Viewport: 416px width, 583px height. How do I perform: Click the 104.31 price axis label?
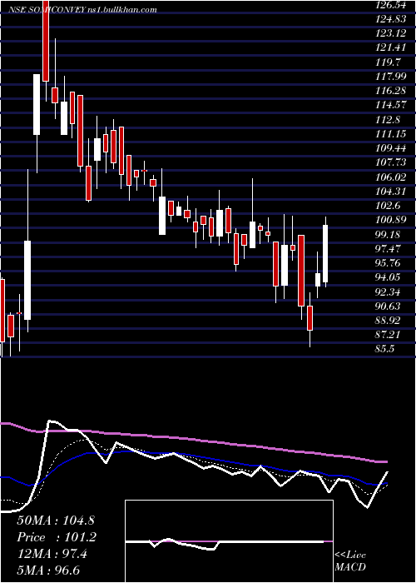[x=389, y=192]
